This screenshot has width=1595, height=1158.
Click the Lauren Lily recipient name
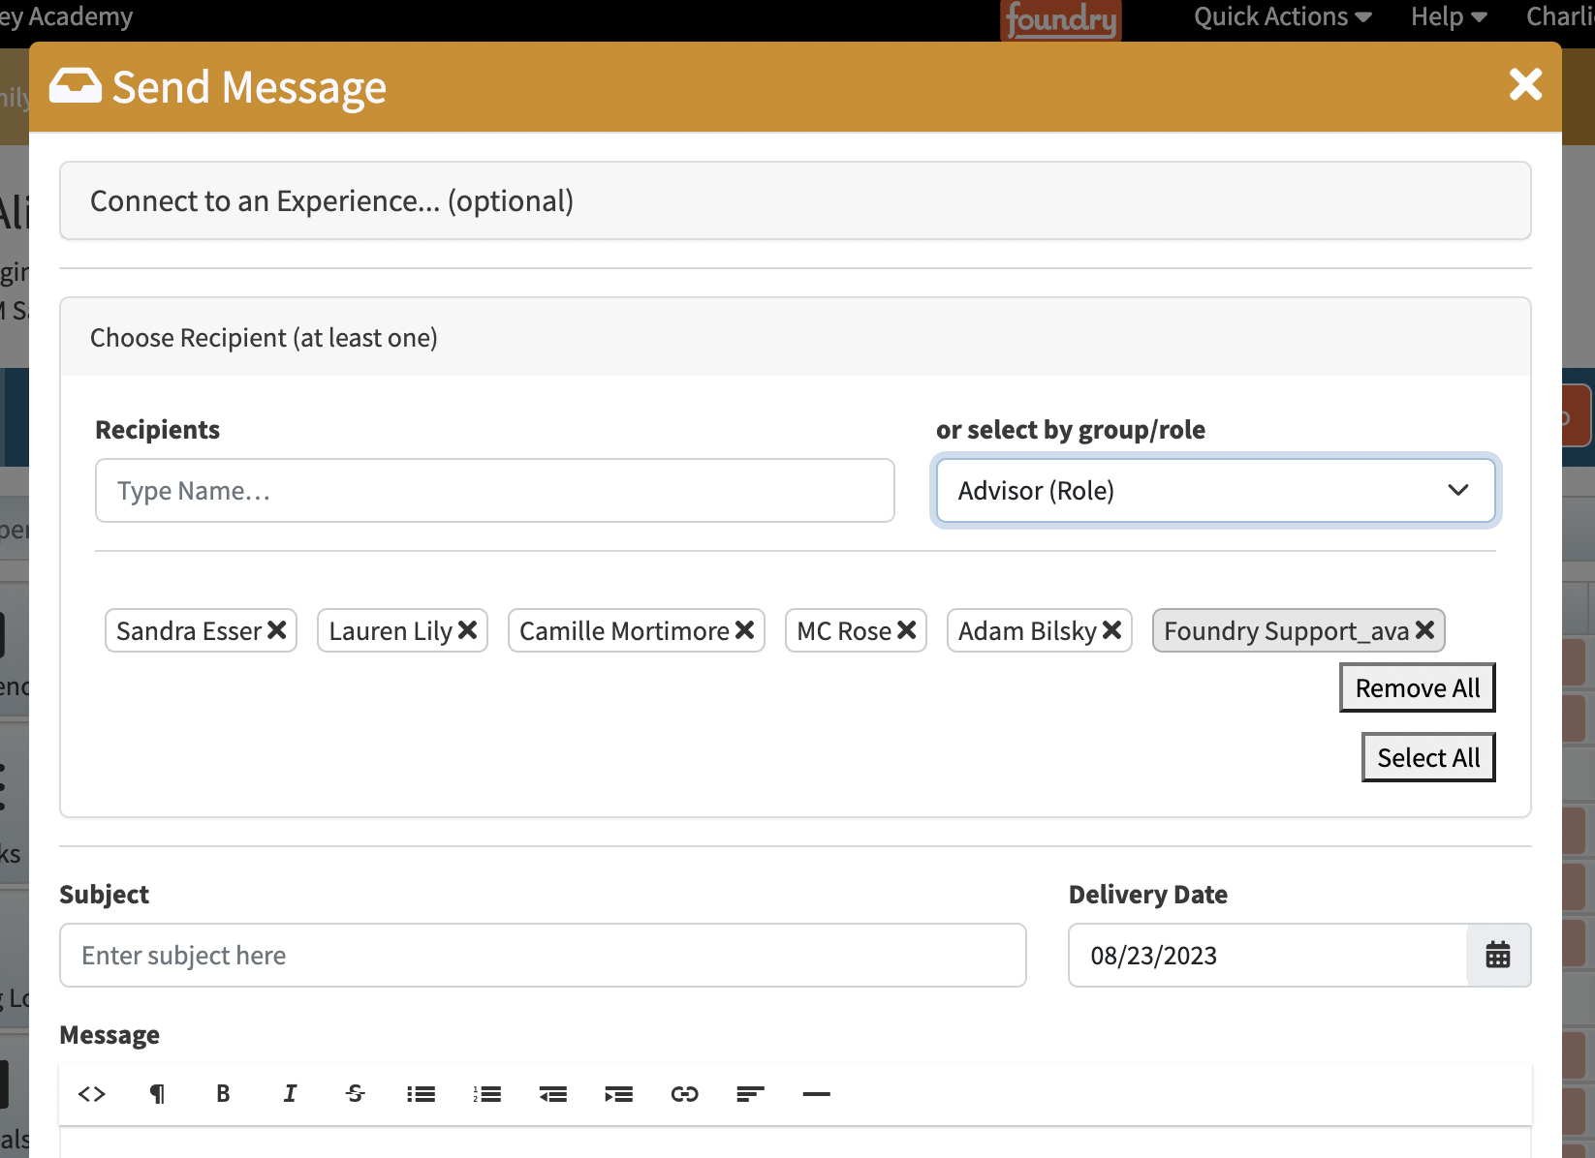[391, 631]
